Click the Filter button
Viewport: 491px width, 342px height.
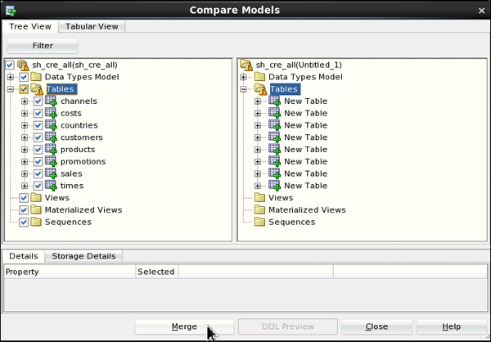point(43,46)
